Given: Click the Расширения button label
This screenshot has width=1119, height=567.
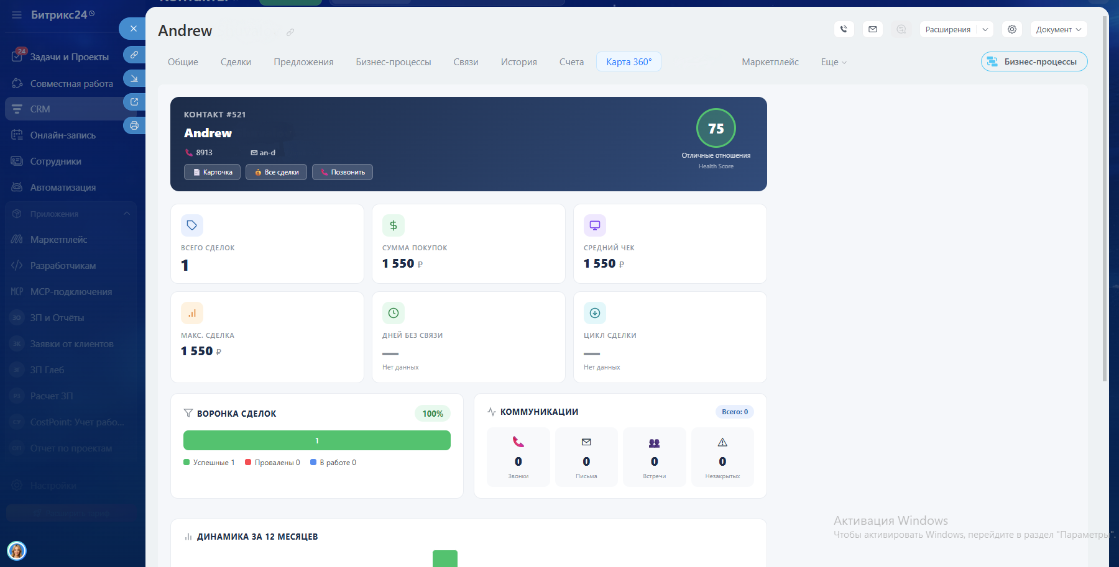Looking at the screenshot, I should click(947, 29).
